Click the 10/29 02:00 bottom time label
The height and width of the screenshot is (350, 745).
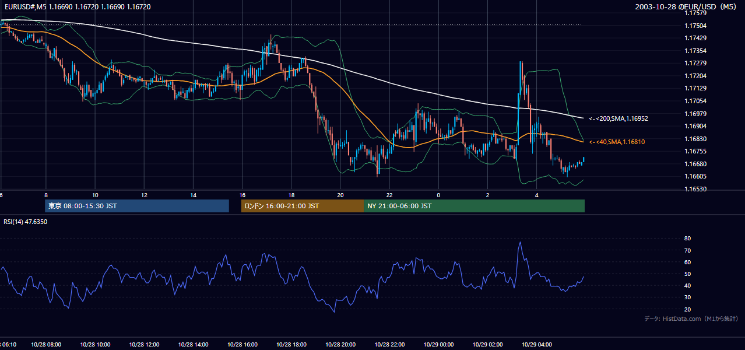[x=488, y=345]
